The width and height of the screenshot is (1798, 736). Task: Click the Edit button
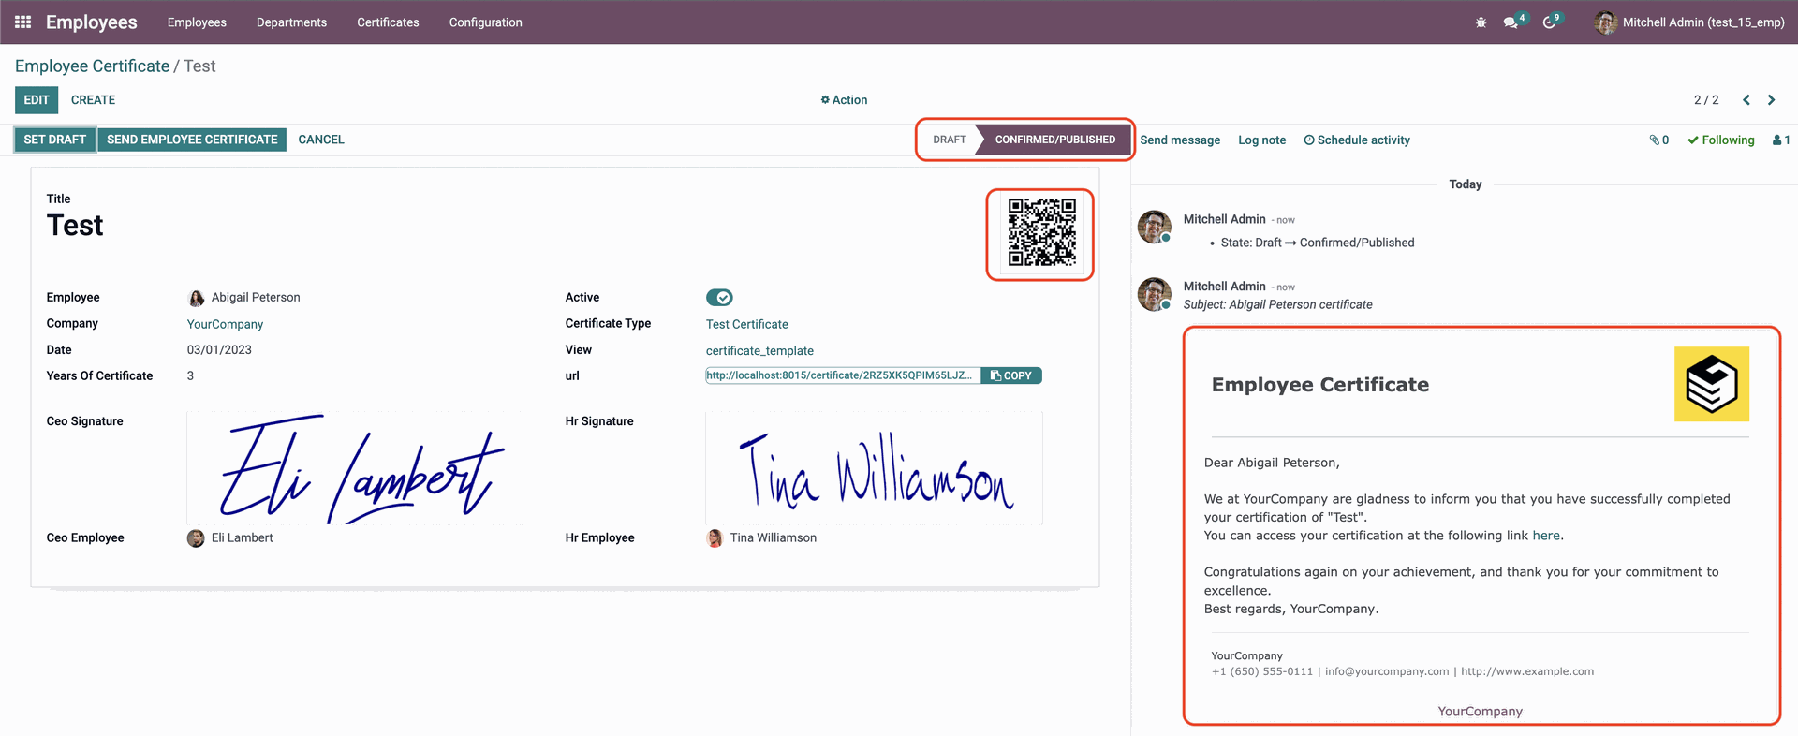tap(37, 100)
